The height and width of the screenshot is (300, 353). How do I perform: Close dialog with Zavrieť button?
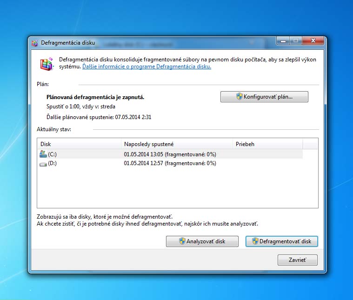click(x=298, y=260)
